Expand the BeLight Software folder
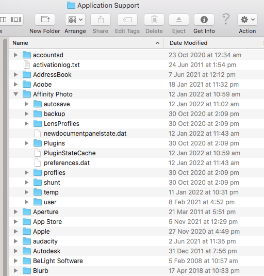The width and height of the screenshot is (264, 276). click(x=15, y=261)
